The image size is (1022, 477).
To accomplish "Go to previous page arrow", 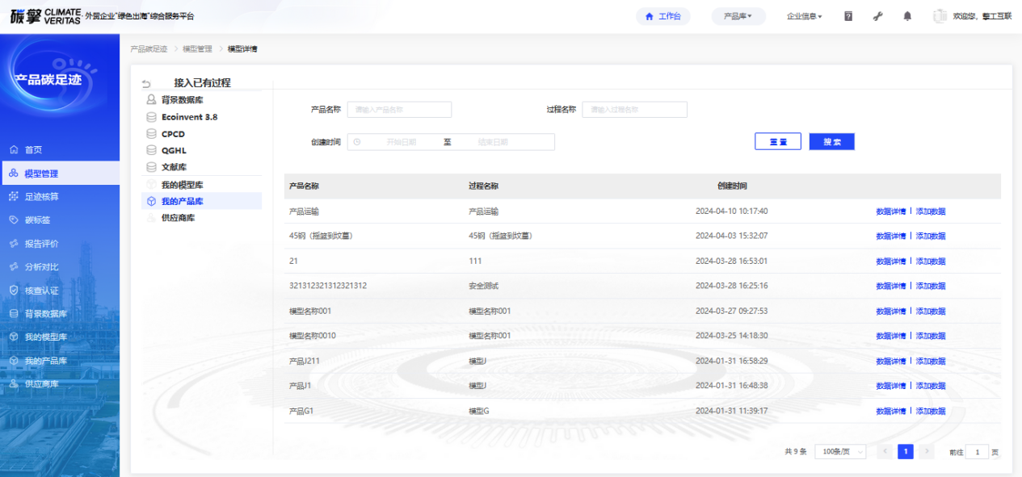I will [x=885, y=452].
